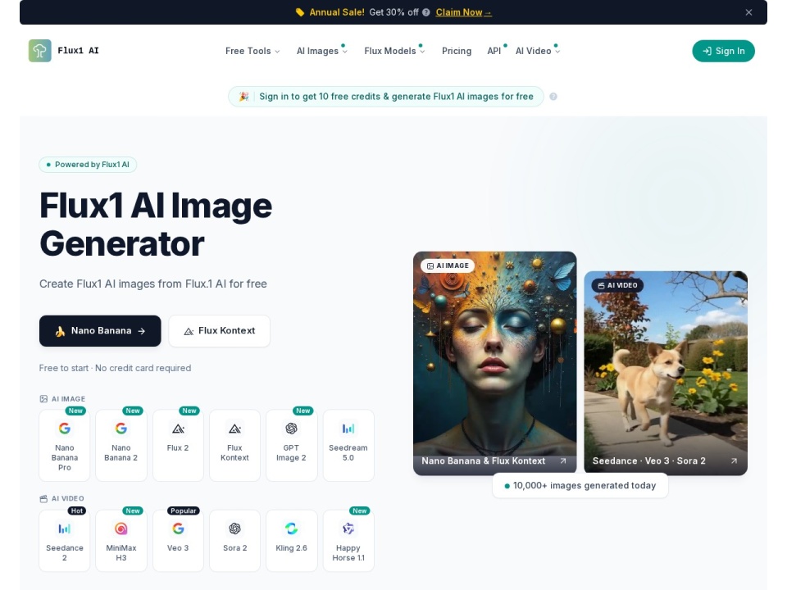The height and width of the screenshot is (590, 787).
Task: Click the Sign In button
Action: click(x=723, y=51)
